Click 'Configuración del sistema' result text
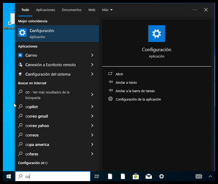Viewport: 218px width, 184px height. coord(48,74)
